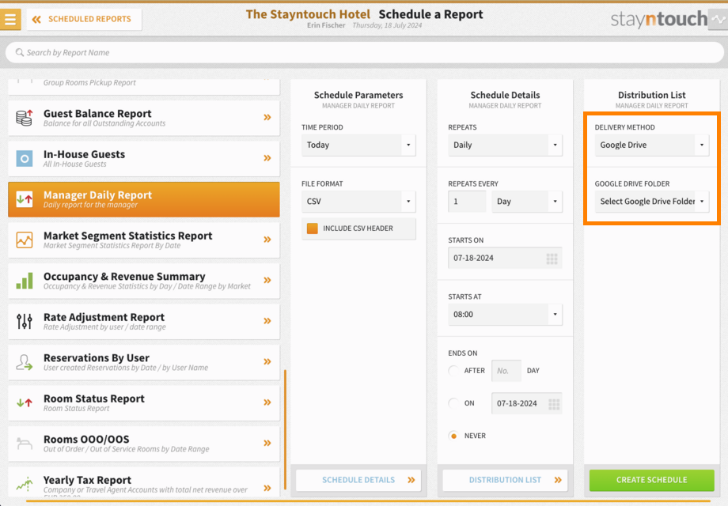Open the Time Period dropdown

point(358,145)
